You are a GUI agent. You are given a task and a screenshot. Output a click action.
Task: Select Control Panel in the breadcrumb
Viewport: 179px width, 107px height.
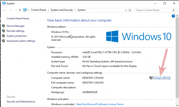(38, 10)
